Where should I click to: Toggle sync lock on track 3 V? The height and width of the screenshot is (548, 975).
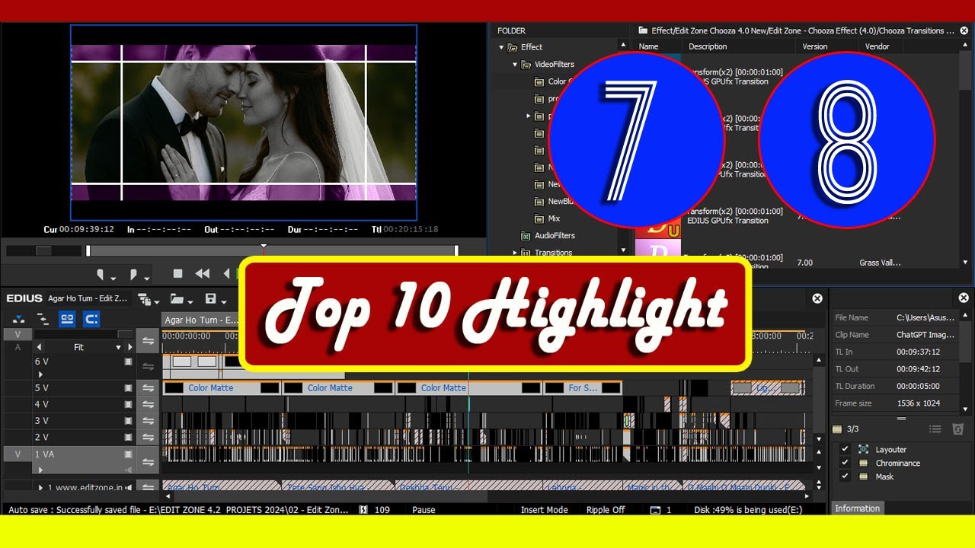tap(149, 421)
